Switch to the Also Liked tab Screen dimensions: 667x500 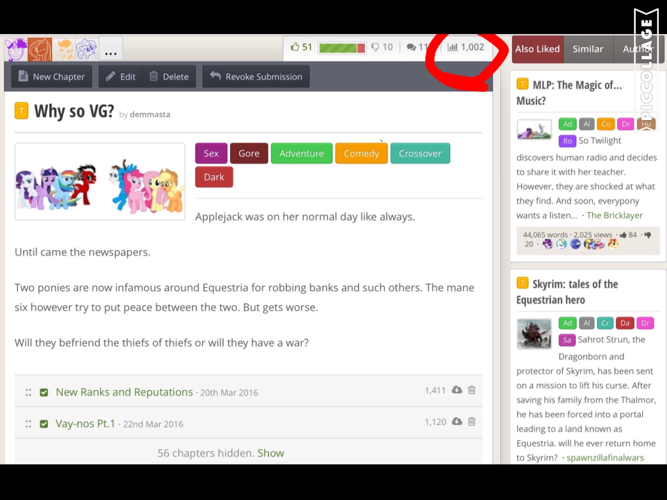[x=538, y=49]
